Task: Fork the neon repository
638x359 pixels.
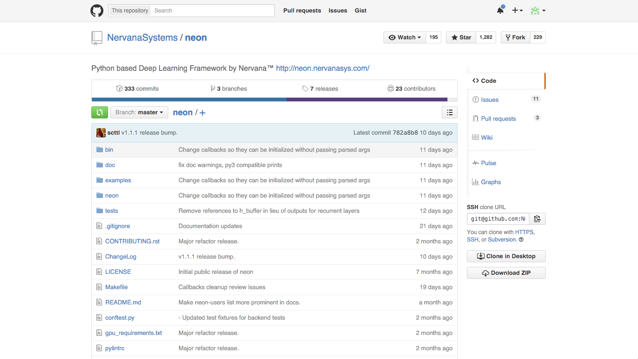Action: click(x=515, y=37)
